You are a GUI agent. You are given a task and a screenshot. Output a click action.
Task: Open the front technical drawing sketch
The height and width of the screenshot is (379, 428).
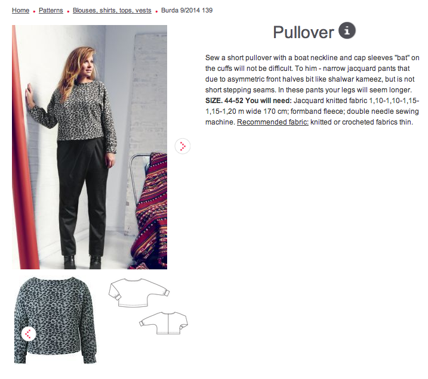point(139,293)
